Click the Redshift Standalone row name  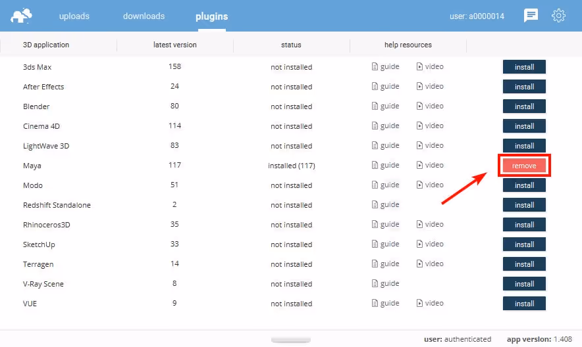[x=57, y=205]
